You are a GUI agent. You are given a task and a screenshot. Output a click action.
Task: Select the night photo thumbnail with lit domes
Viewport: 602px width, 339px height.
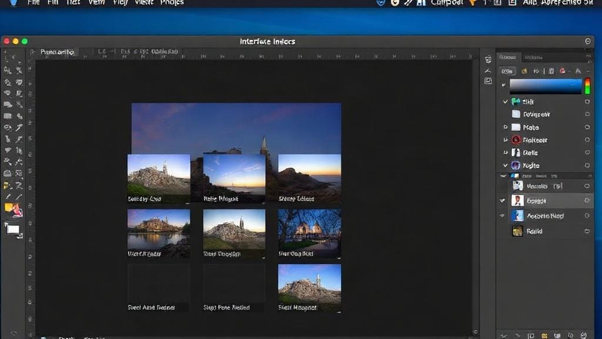[x=309, y=234]
